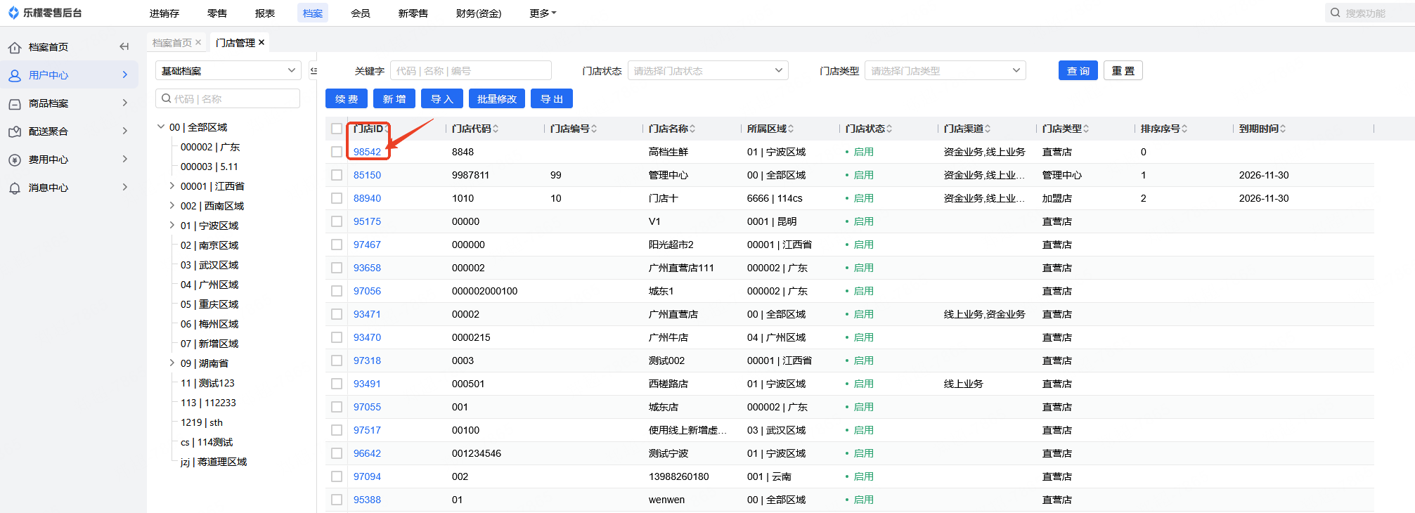The image size is (1415, 513).
Task: Focus the 关键字 keyword input field
Action: (470, 71)
